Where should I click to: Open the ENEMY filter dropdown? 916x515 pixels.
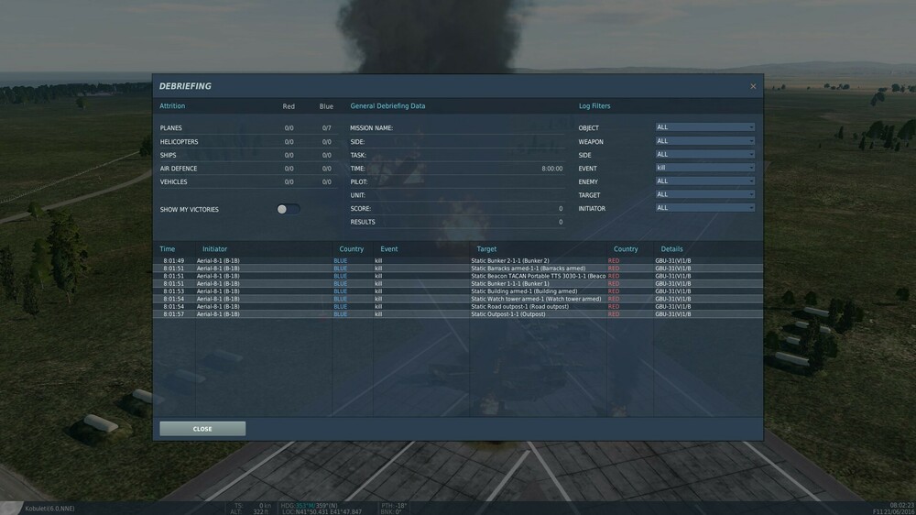(x=704, y=181)
